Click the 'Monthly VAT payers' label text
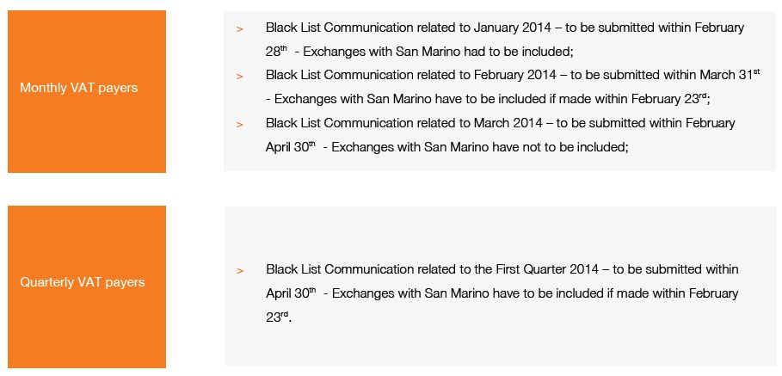 tap(78, 88)
